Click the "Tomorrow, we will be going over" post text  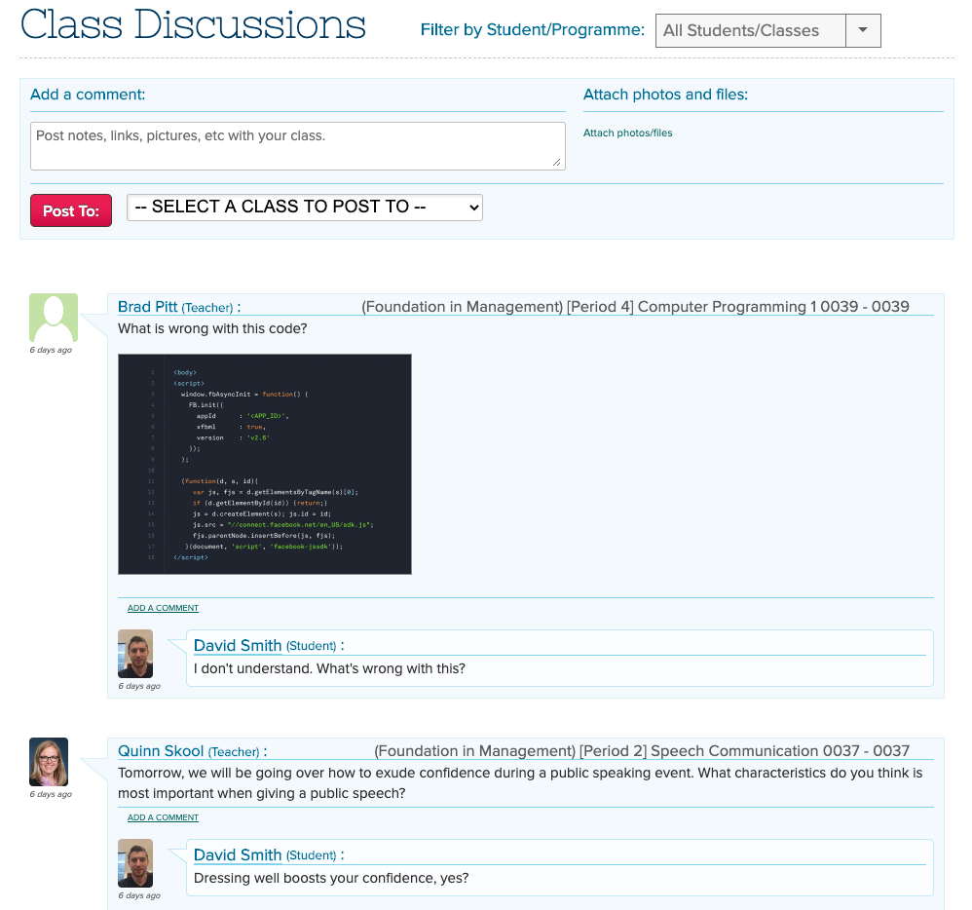point(520,782)
